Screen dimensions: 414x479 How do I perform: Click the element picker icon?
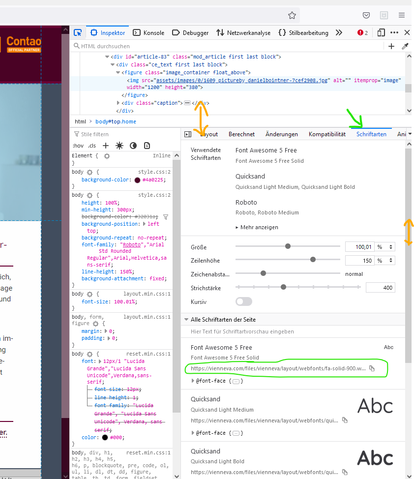pyautogui.click(x=78, y=33)
